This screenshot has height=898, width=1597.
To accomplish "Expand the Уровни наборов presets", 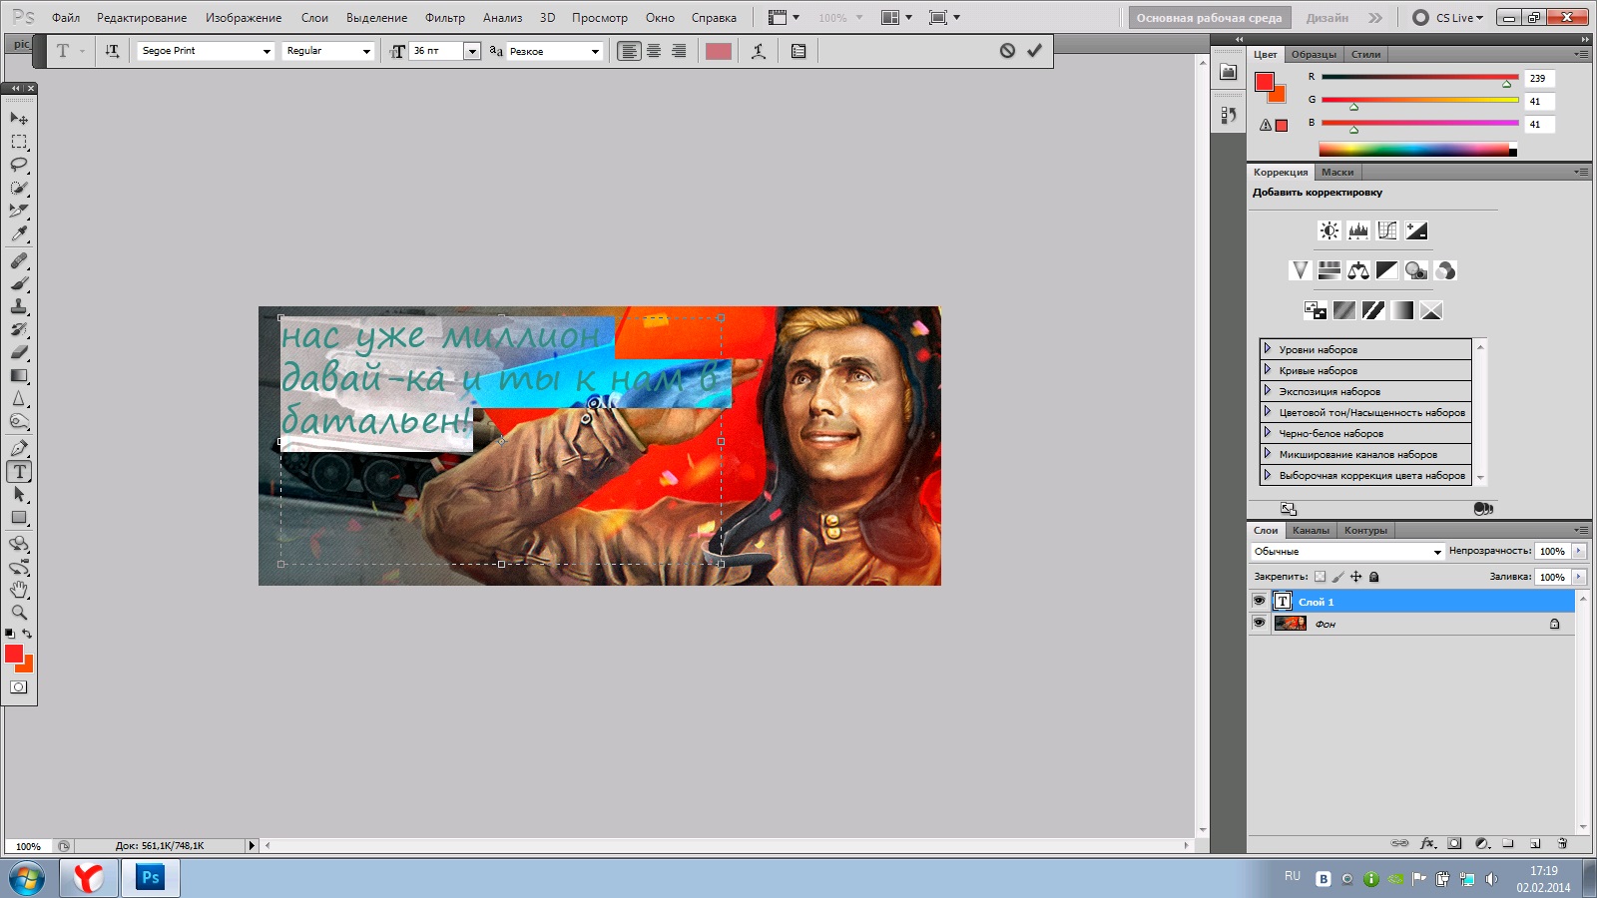I will [1268, 349].
